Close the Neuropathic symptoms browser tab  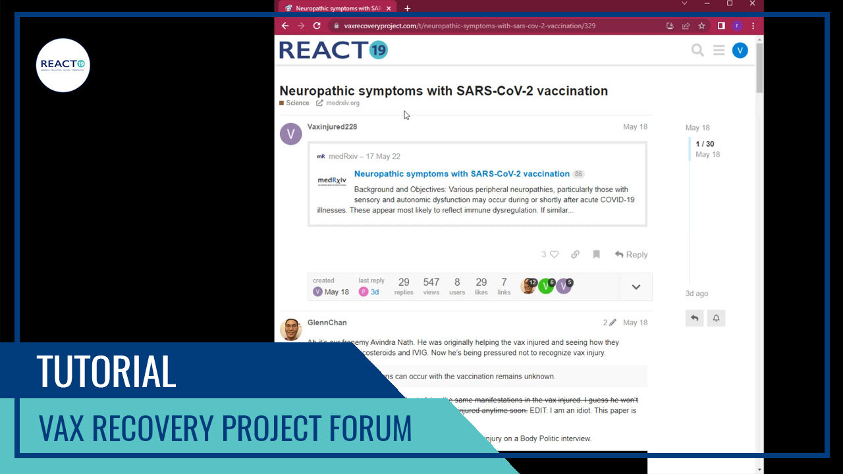(389, 9)
